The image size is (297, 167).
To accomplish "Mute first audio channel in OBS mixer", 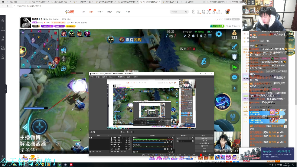I will [168, 142].
